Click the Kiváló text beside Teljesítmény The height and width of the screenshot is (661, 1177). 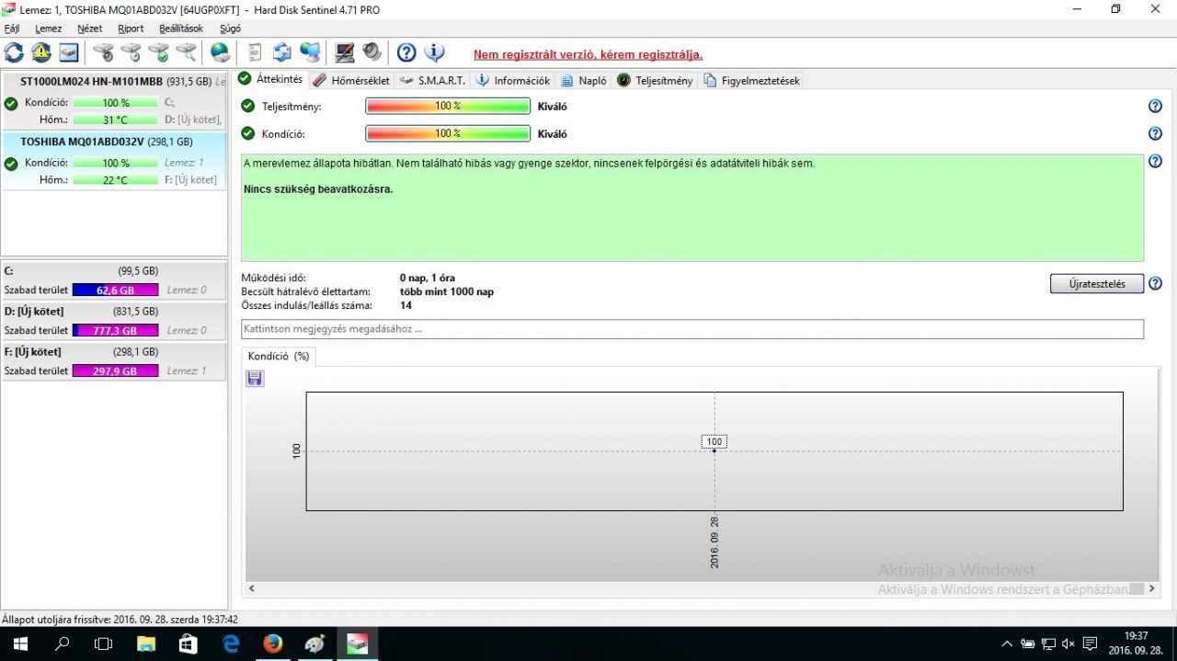(x=553, y=107)
